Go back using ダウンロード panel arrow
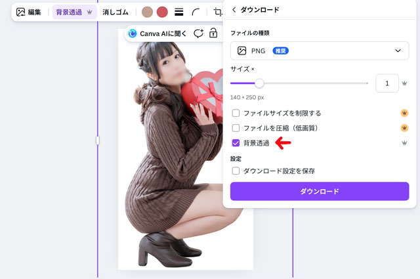Viewport: 420px width, 279px height. click(234, 10)
